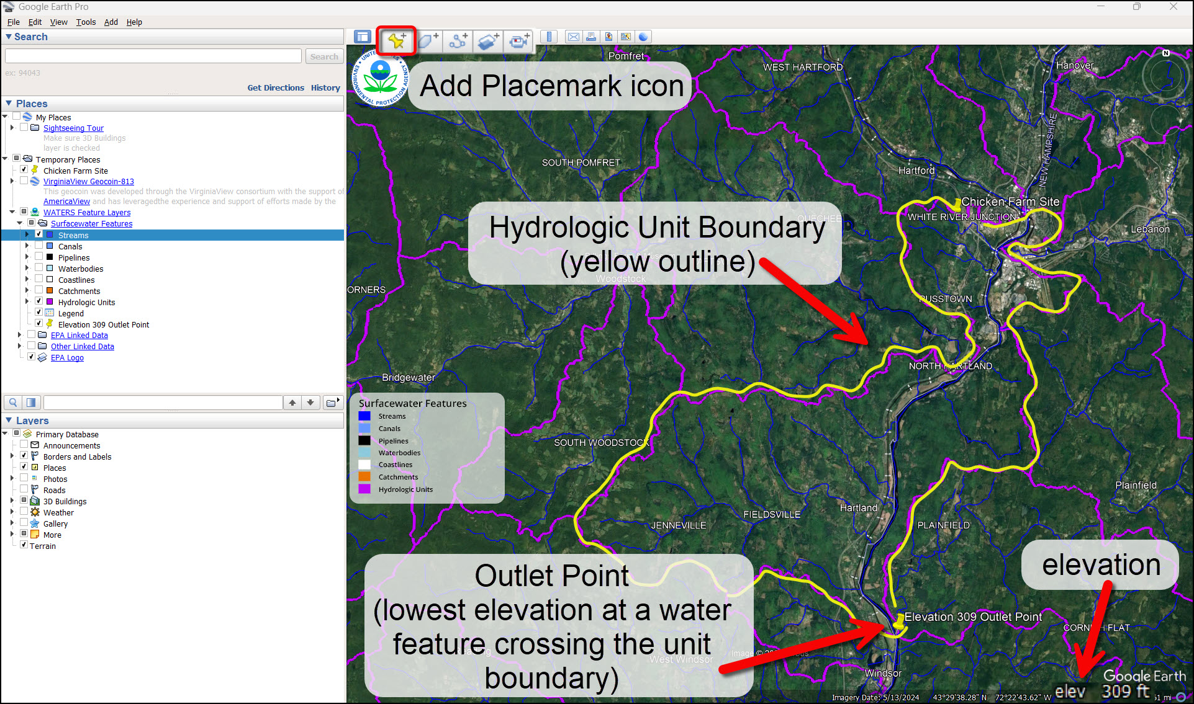
Task: Click the Other Linked Data link
Action: [83, 346]
